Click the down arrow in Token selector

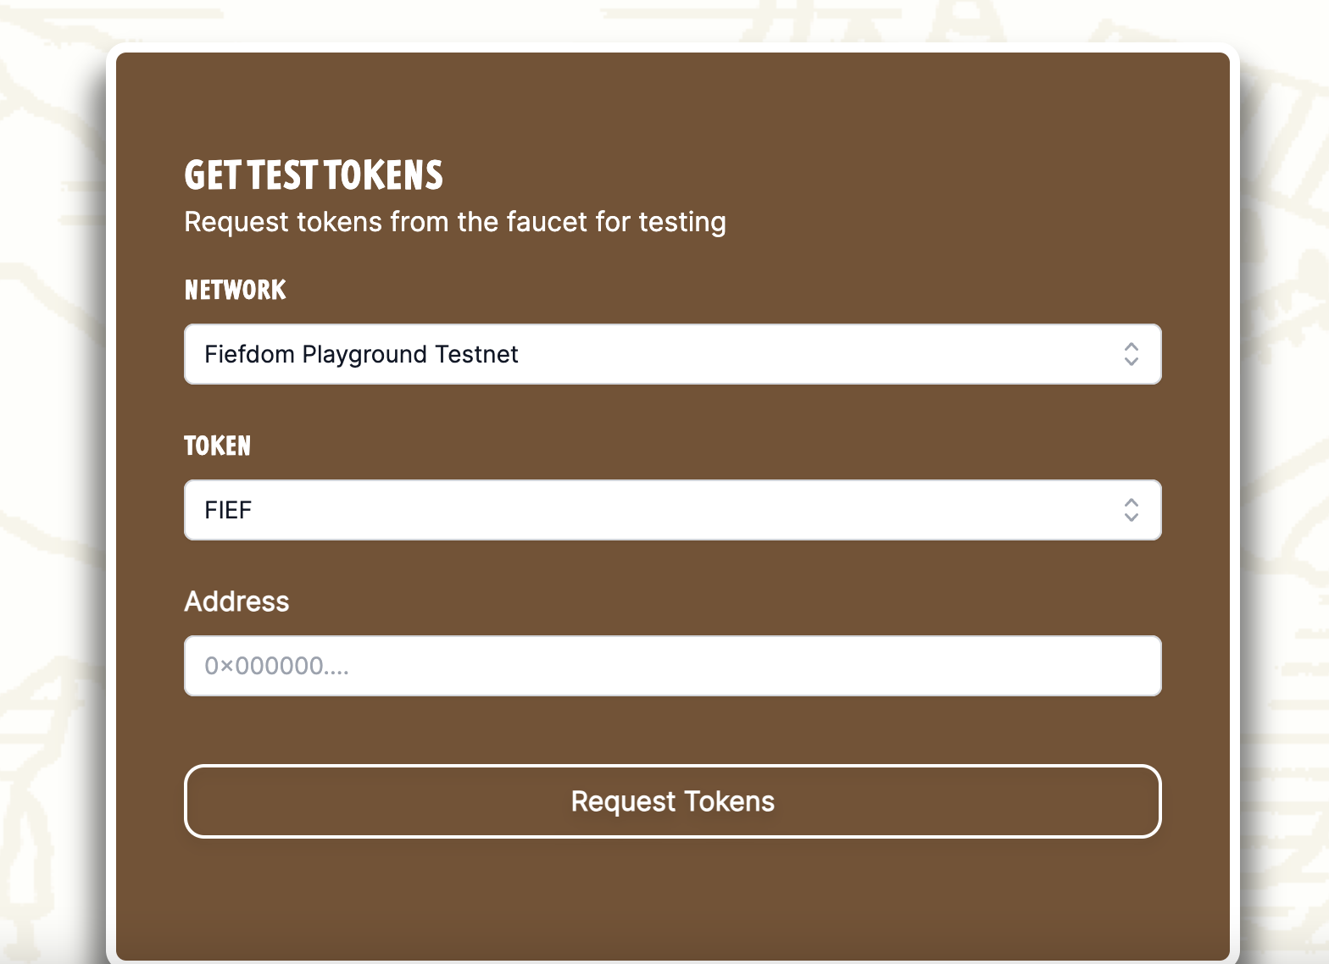coord(1131,518)
